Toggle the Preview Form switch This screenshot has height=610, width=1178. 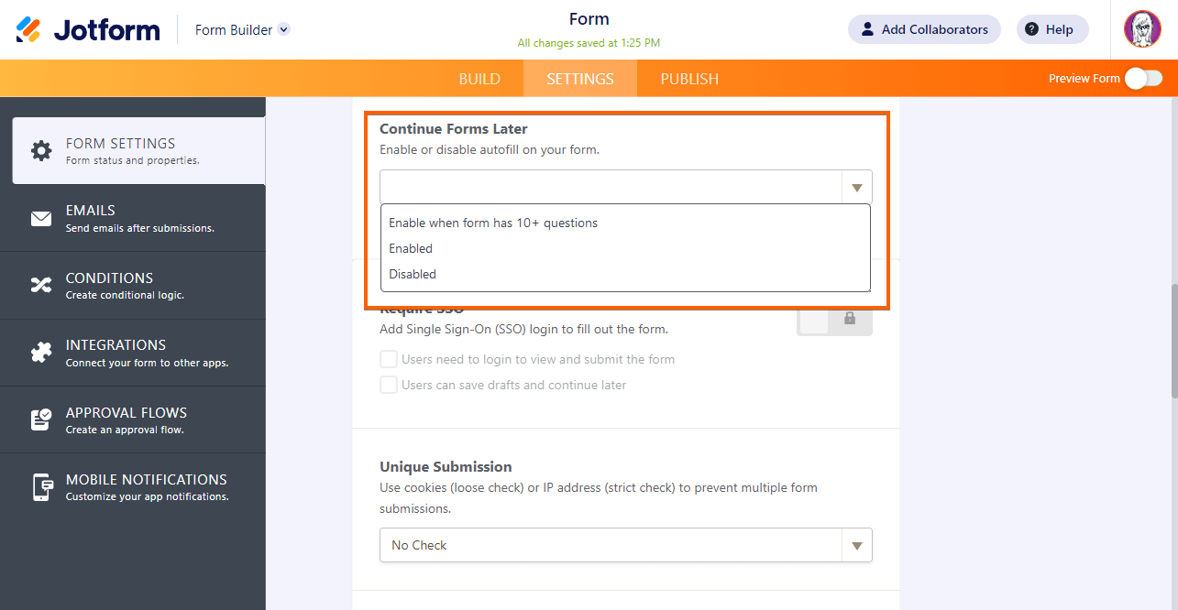pyautogui.click(x=1143, y=79)
